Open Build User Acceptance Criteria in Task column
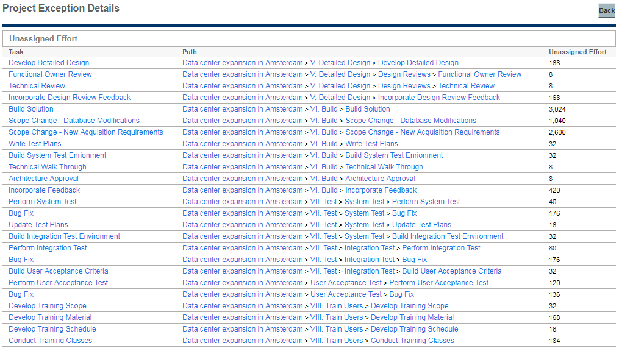 [x=59, y=271]
